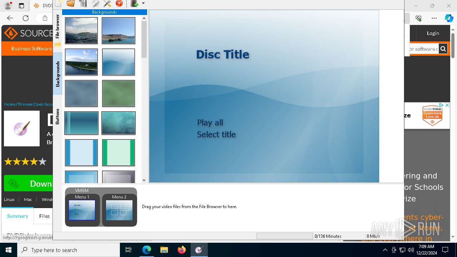
Task: Switch to the Buttons side tab
Action: click(57, 116)
